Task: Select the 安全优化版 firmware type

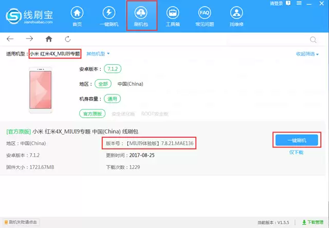Action: pyautogui.click(x=123, y=114)
